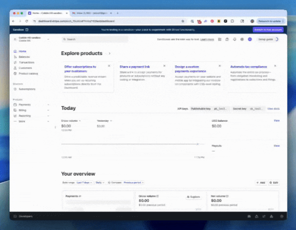Screen dimensions: 296x230
Task: Click the apps grid icon next to Learn more
Action: pos(219,39)
